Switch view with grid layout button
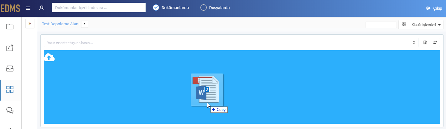The image size is (446, 129). pyautogui.click(x=404, y=25)
